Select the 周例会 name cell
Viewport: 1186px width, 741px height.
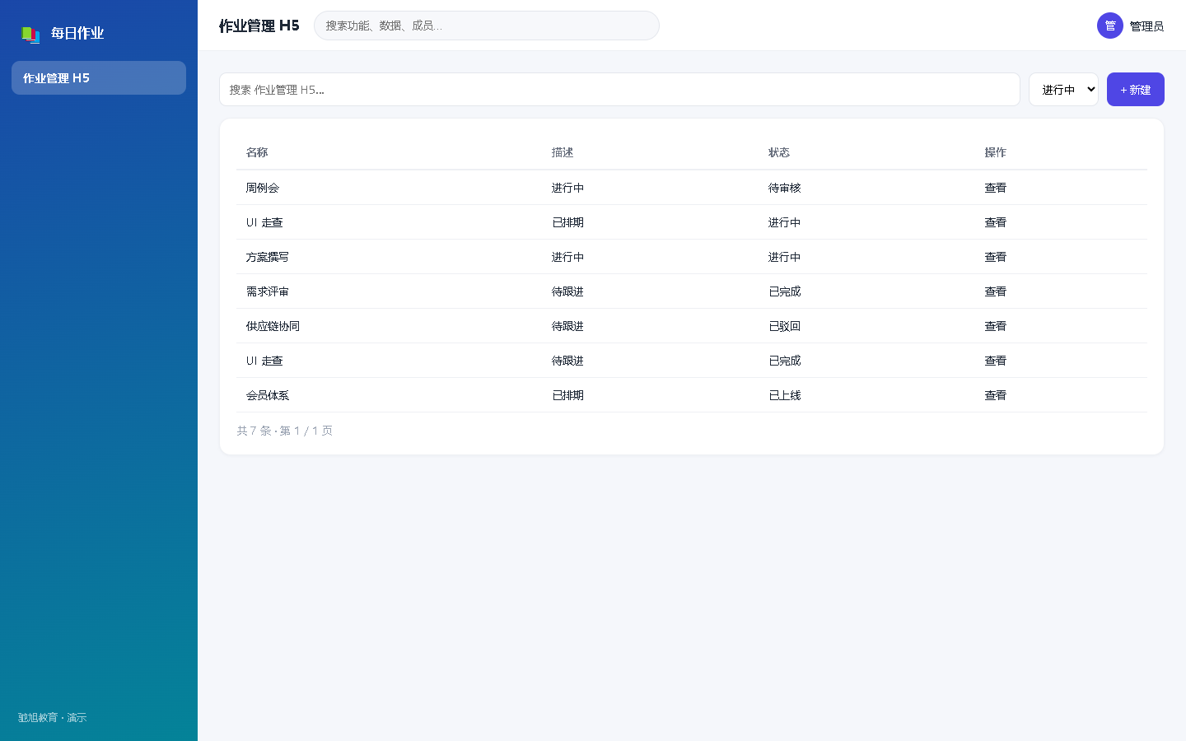point(263,188)
